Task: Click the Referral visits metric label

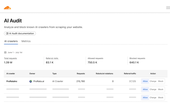Action: tap(52, 58)
